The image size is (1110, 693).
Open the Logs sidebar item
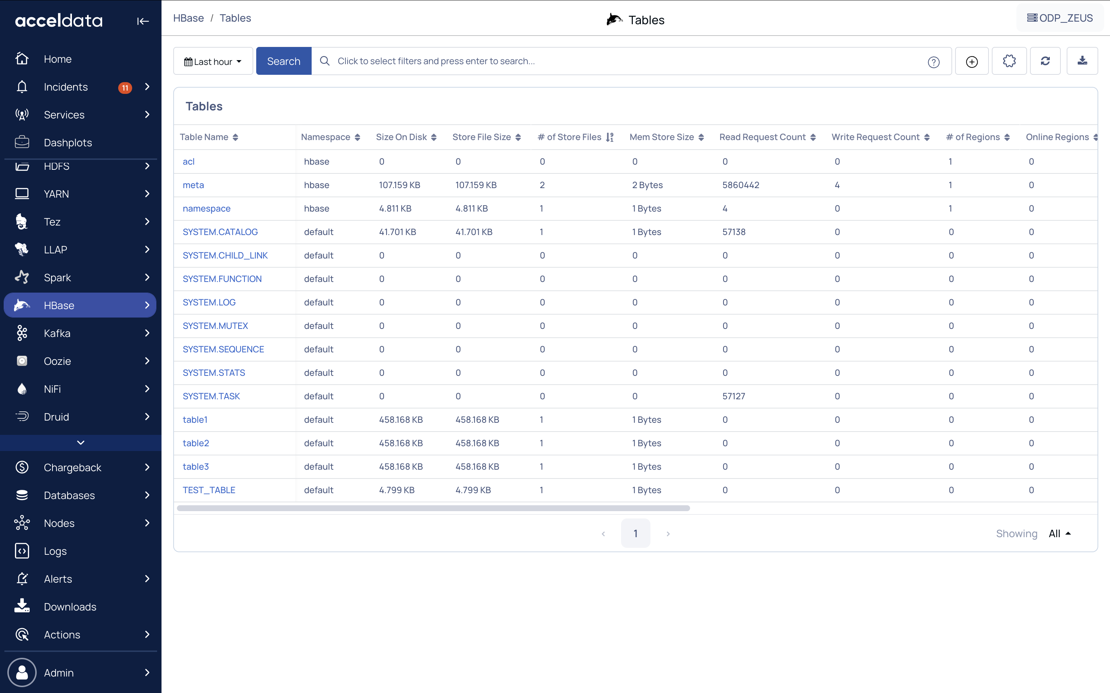pyautogui.click(x=55, y=551)
